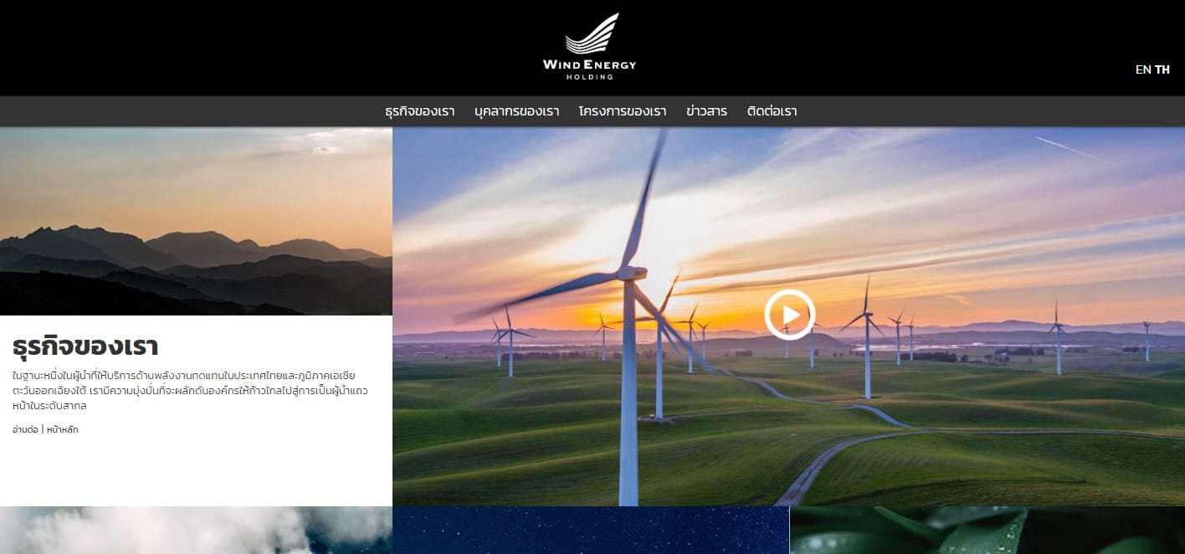Click the bold ธุรกิจของเรา heading
Screen dimensions: 1185x554
tap(85, 346)
